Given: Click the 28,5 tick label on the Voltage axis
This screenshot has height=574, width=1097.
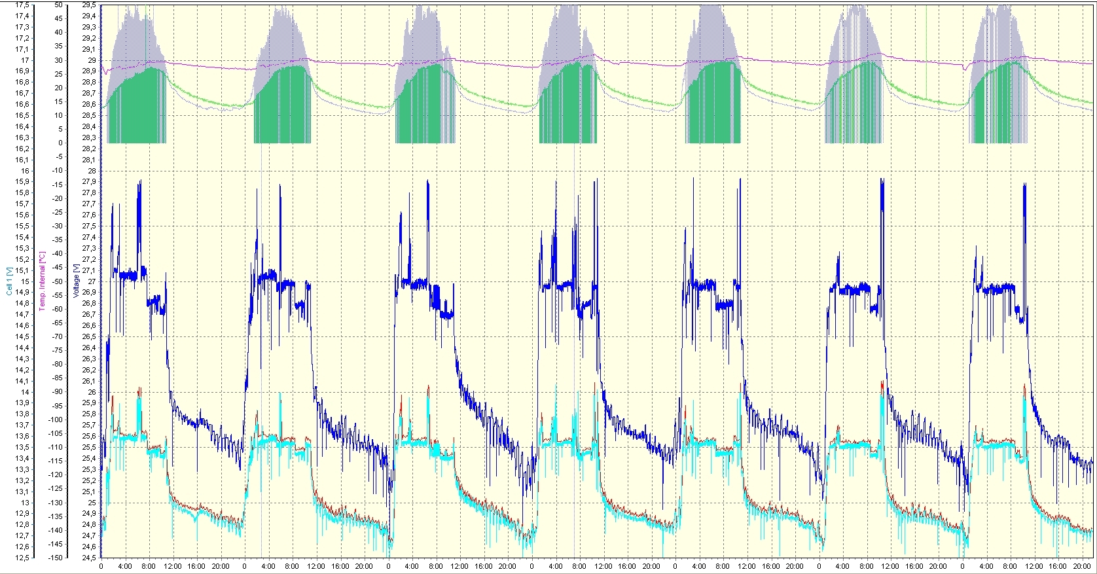Looking at the screenshot, I should point(89,115).
